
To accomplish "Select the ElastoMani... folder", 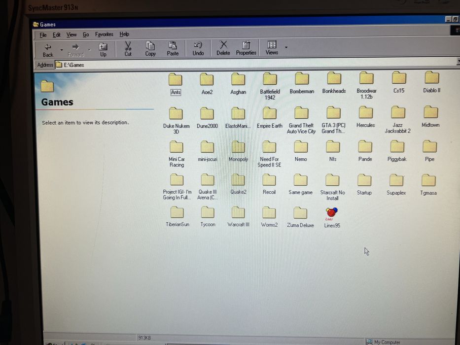I will tap(238, 118).
